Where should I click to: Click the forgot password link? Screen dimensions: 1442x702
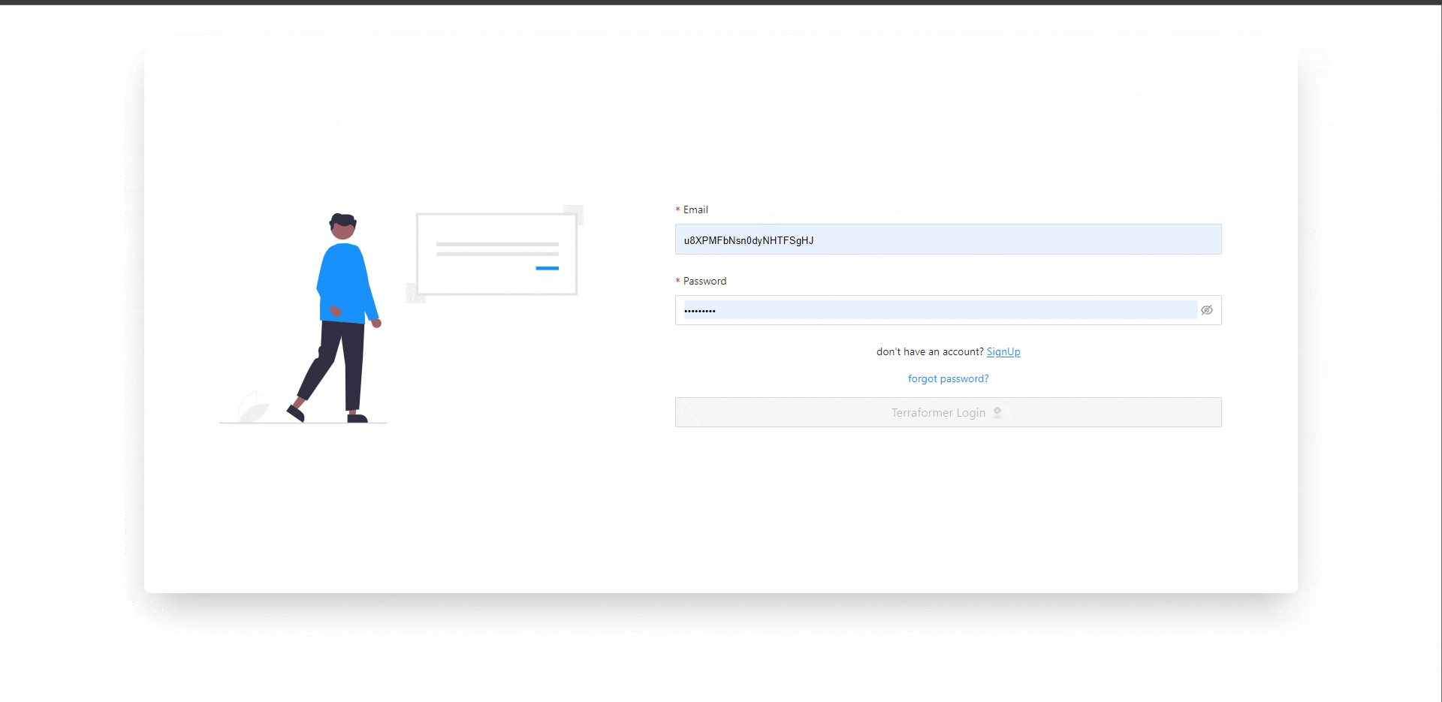click(x=948, y=378)
